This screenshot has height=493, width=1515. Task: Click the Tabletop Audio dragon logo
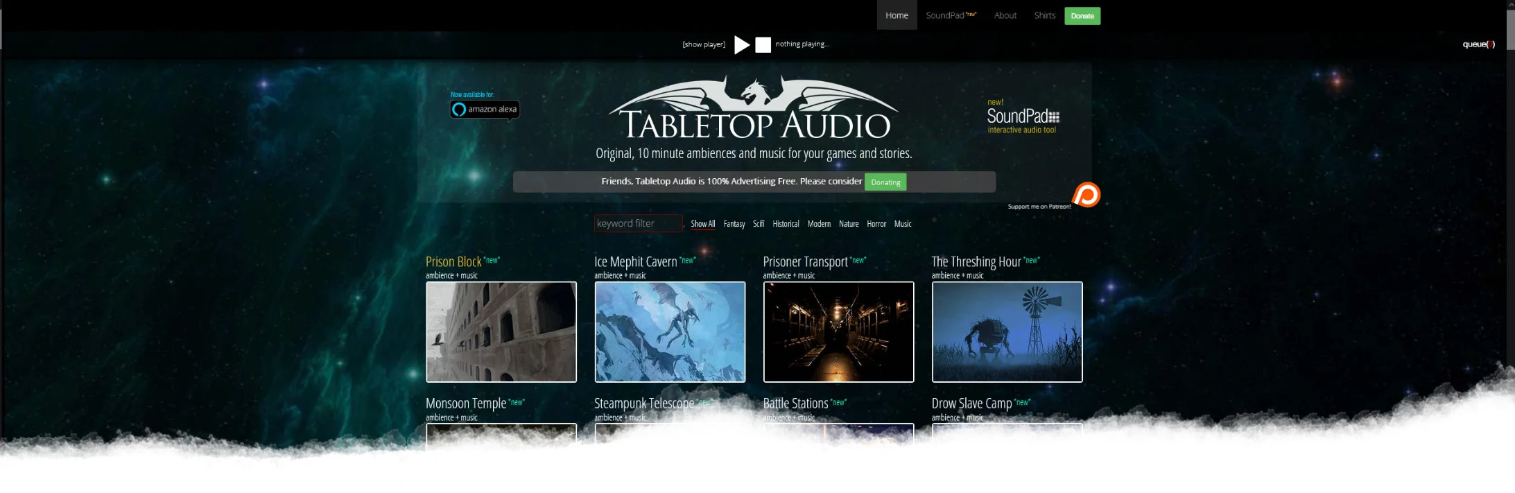click(754, 110)
